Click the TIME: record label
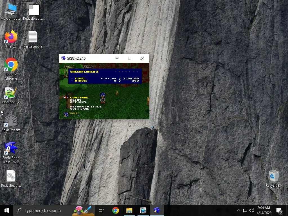The width and height of the screenshot is (288, 216). click(x=80, y=78)
